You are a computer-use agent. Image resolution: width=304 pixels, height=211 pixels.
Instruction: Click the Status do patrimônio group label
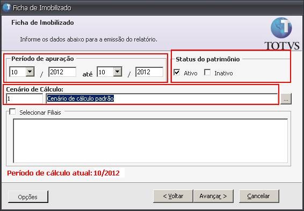pyautogui.click(x=208, y=59)
